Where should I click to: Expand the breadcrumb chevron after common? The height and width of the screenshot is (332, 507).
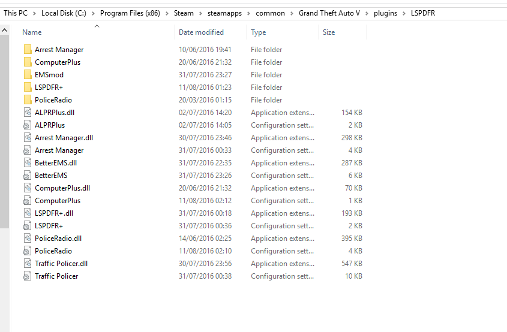pyautogui.click(x=292, y=13)
